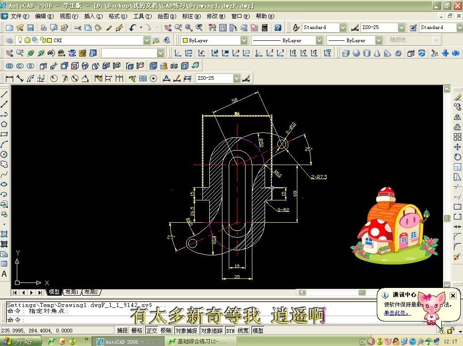
Task: Toggle Object Snap (对象捕捉) in status bar
Action: click(x=186, y=331)
